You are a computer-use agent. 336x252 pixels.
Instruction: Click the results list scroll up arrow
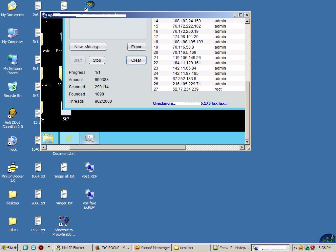(x=247, y=21)
